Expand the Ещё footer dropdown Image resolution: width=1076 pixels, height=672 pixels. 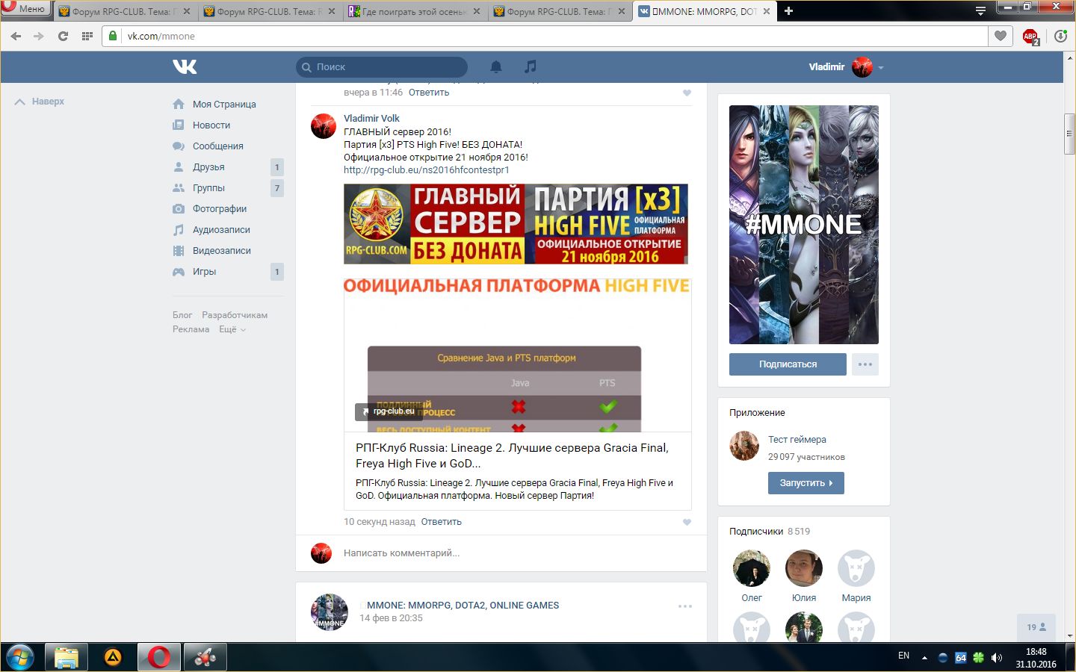[232, 329]
